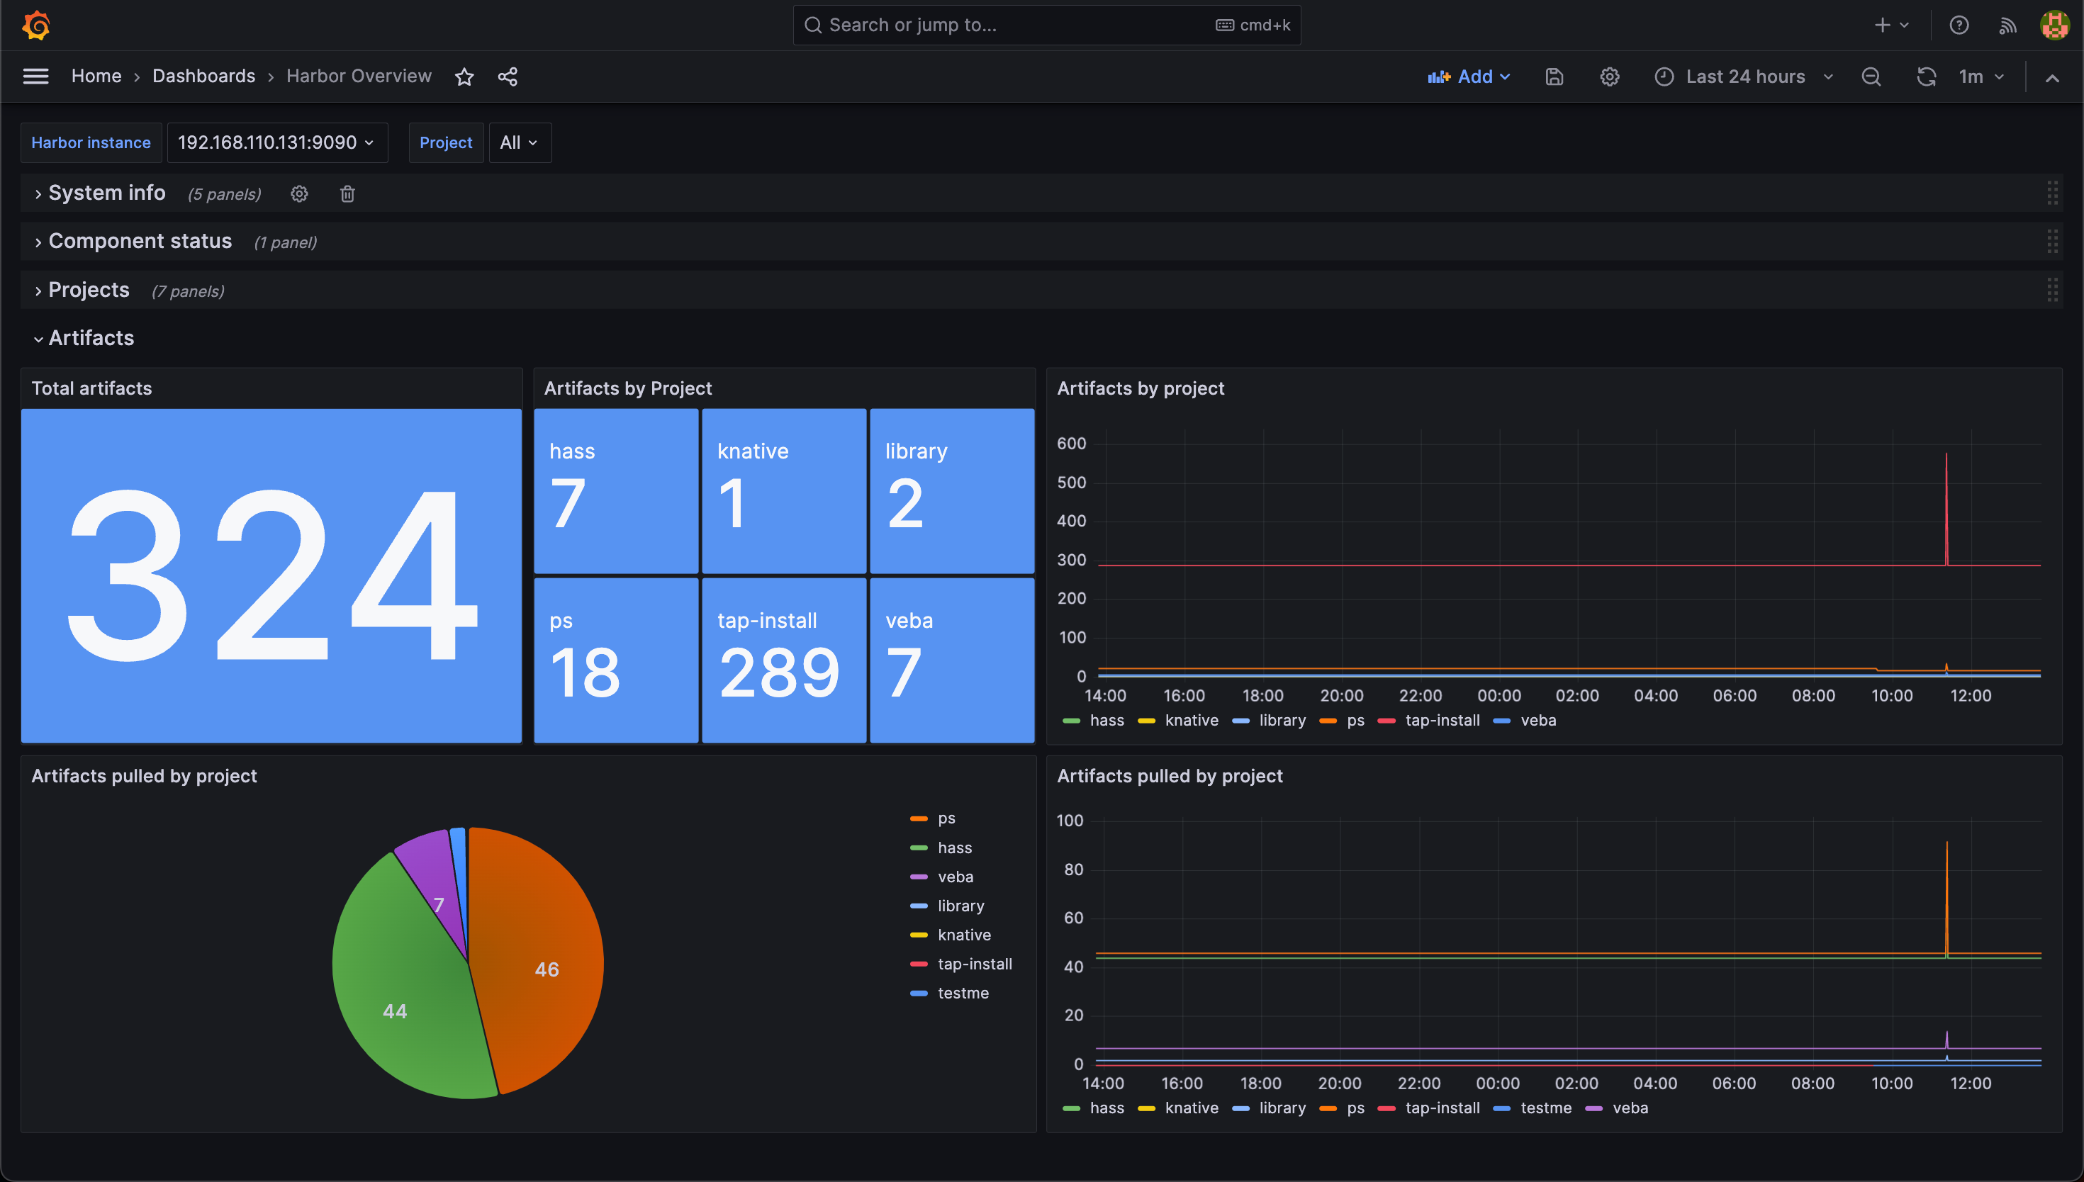This screenshot has height=1182, width=2084.
Task: Click the ps legend color swatch in pie chart
Action: tap(918, 818)
